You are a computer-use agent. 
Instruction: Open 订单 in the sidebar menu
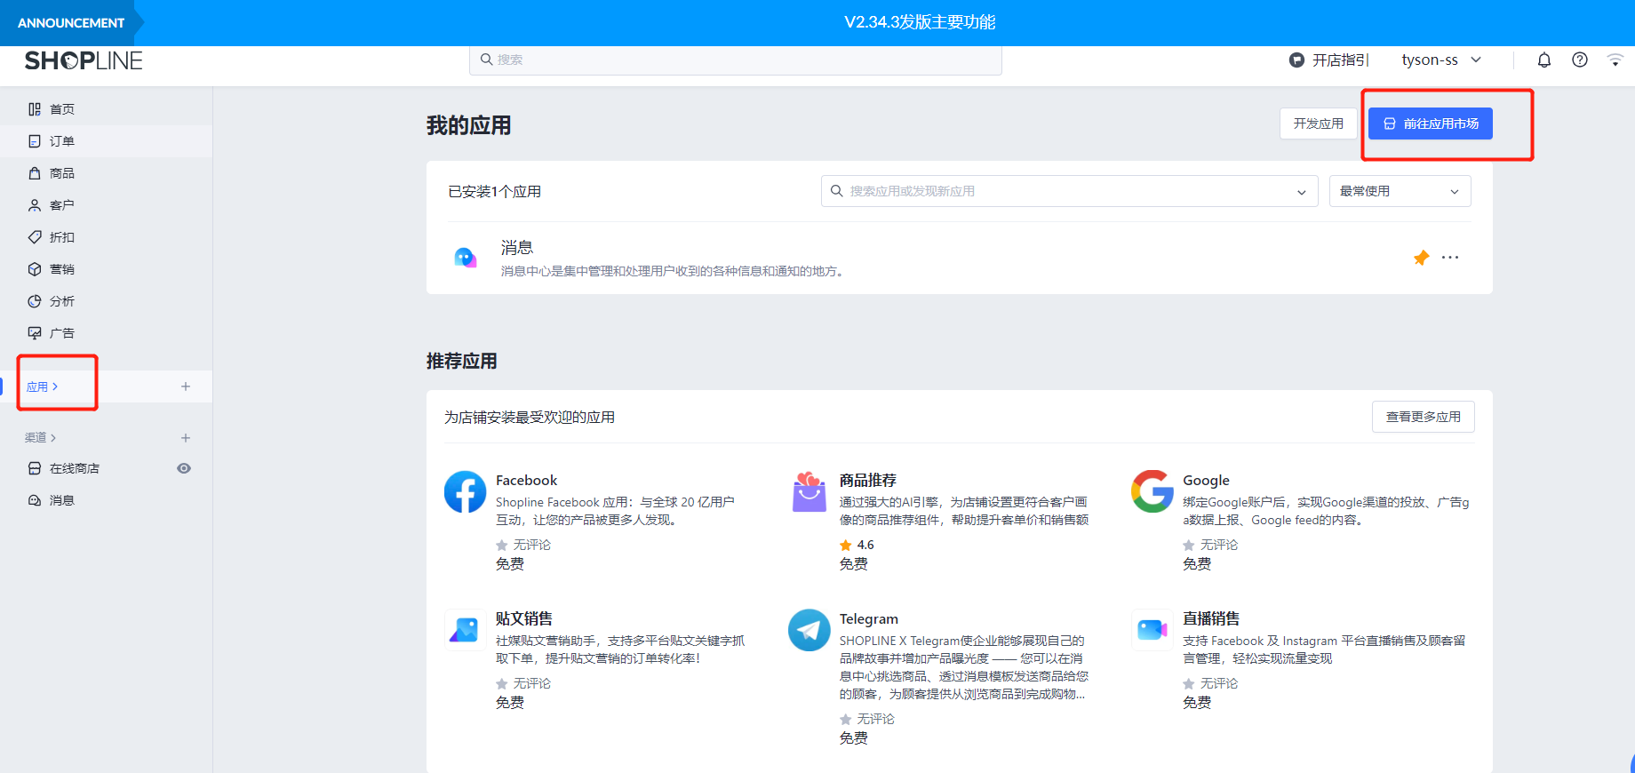click(x=62, y=141)
